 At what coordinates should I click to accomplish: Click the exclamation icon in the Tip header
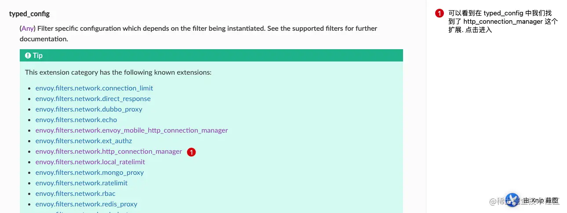[x=28, y=55]
